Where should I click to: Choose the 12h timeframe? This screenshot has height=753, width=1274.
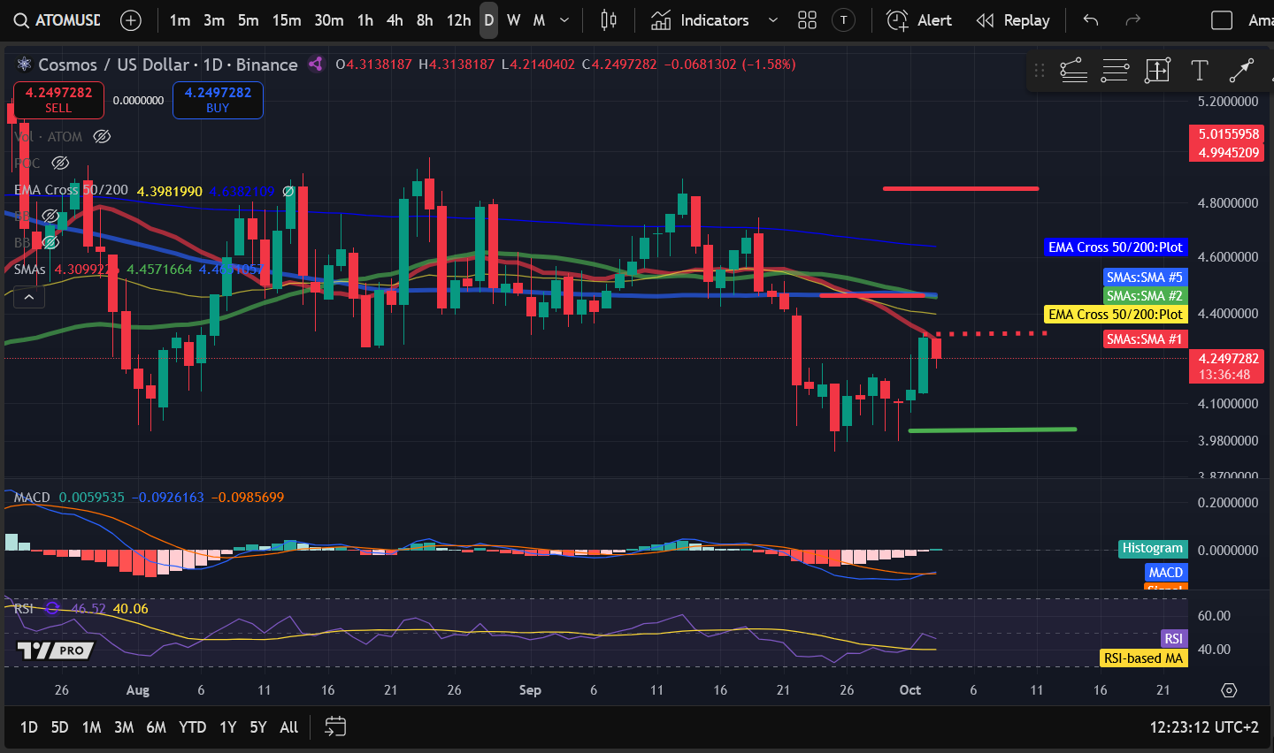click(x=458, y=20)
